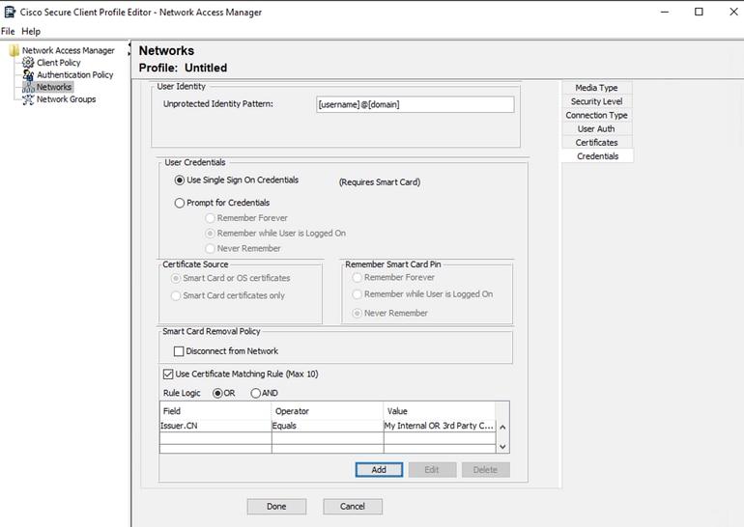Click the rule table scroll down arrow

click(x=502, y=447)
